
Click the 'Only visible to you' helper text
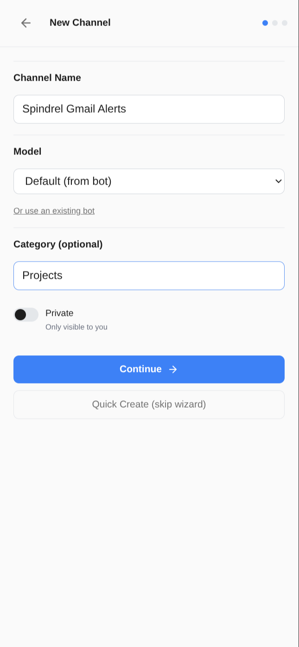coord(76,327)
